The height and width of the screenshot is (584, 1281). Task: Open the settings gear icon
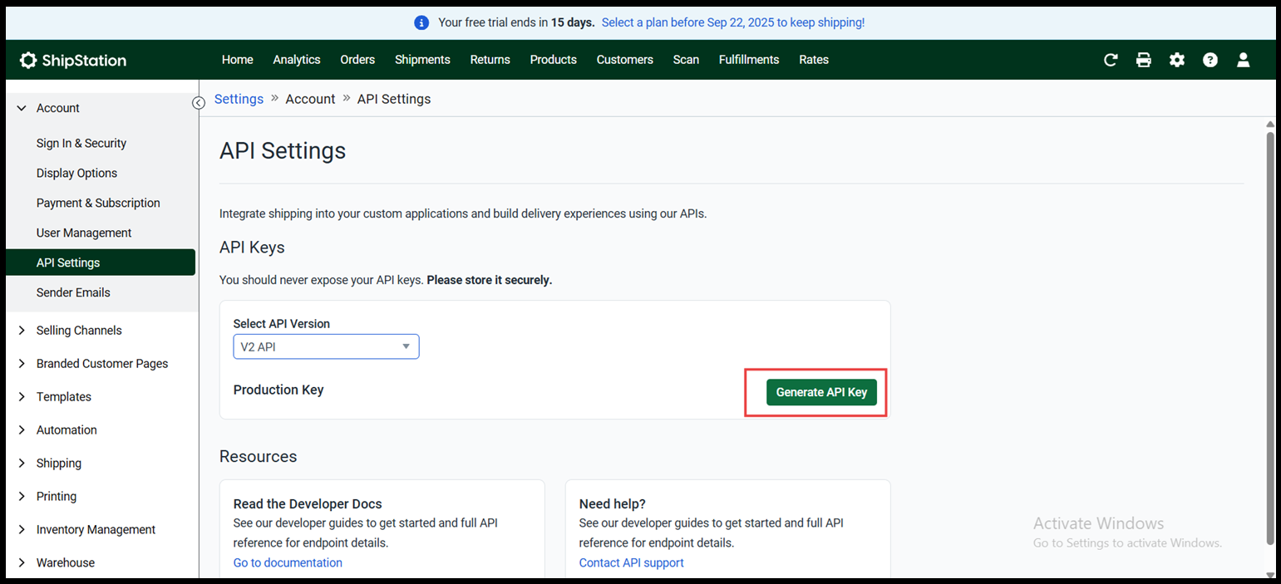point(1177,60)
